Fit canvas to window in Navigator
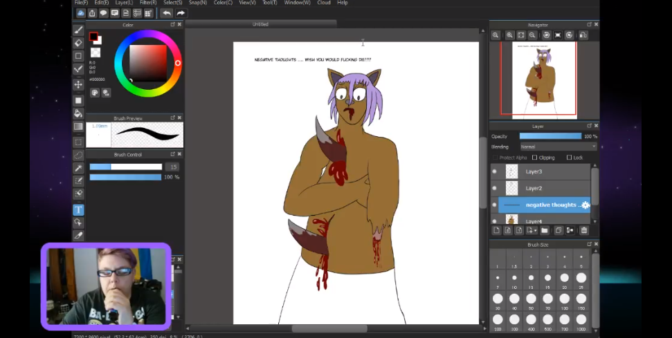 520,35
